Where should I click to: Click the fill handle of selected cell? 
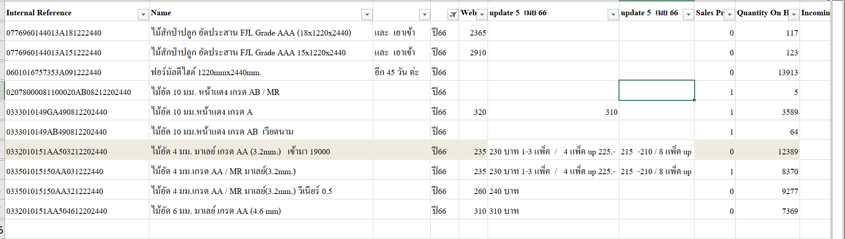pyautogui.click(x=694, y=100)
